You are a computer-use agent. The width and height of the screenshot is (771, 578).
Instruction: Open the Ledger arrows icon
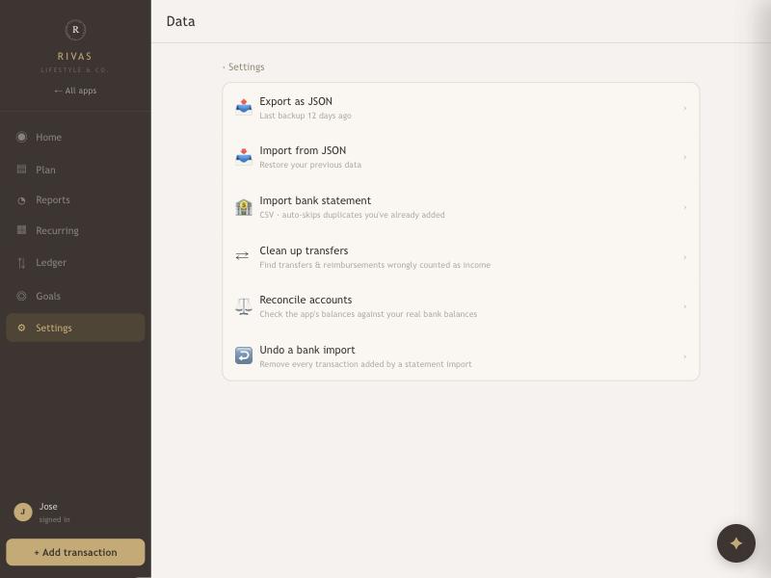21,263
